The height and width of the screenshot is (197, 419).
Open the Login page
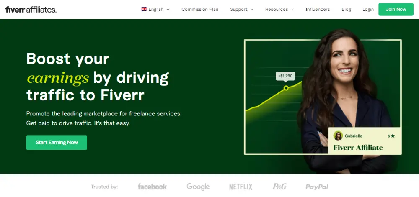[368, 9]
